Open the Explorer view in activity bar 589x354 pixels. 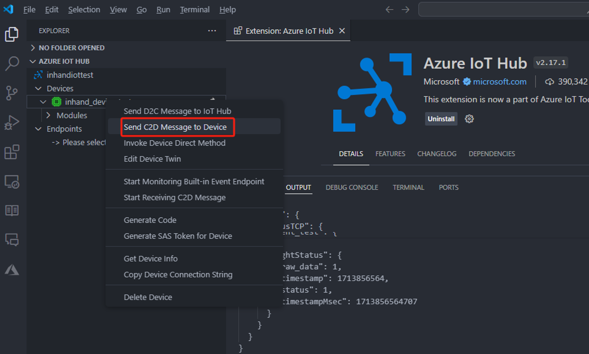pos(12,34)
